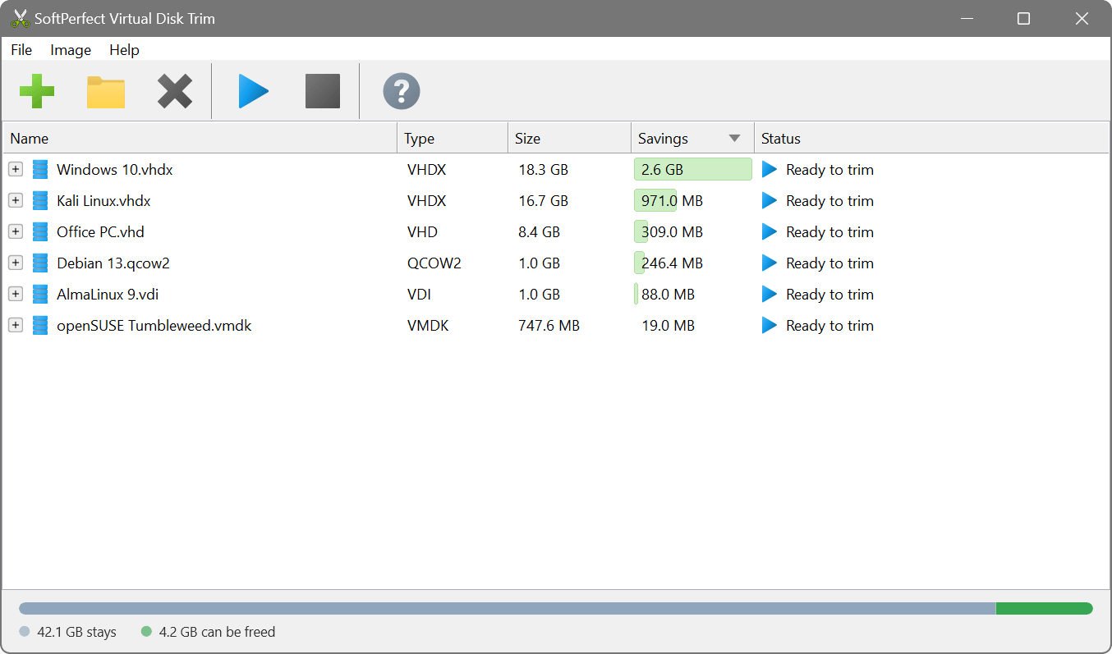
Task: Expand the Kali Linux.vhdx tree node
Action: [16, 201]
